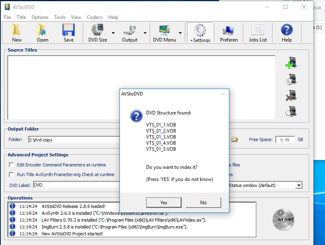This screenshot has width=325, height=245.
Task: Select the ImgBurn 2.5.8 is installed log line
Action: (x=115, y=227)
